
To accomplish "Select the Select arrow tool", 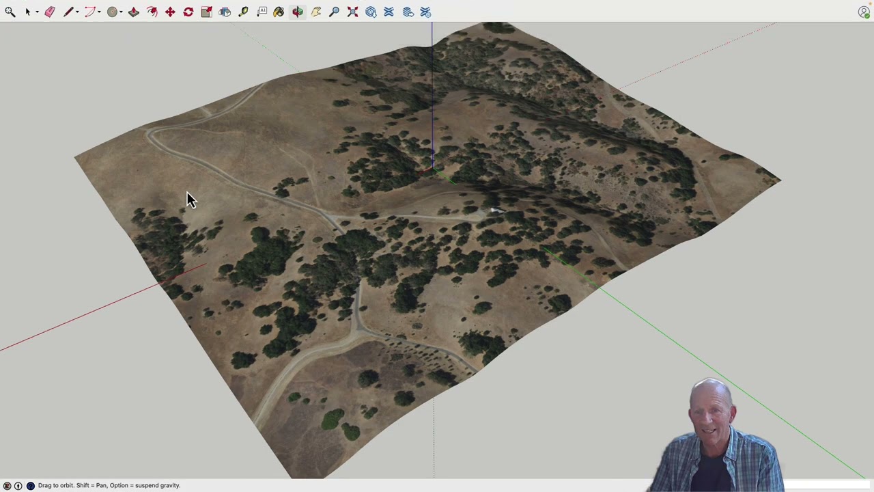I will [x=28, y=12].
